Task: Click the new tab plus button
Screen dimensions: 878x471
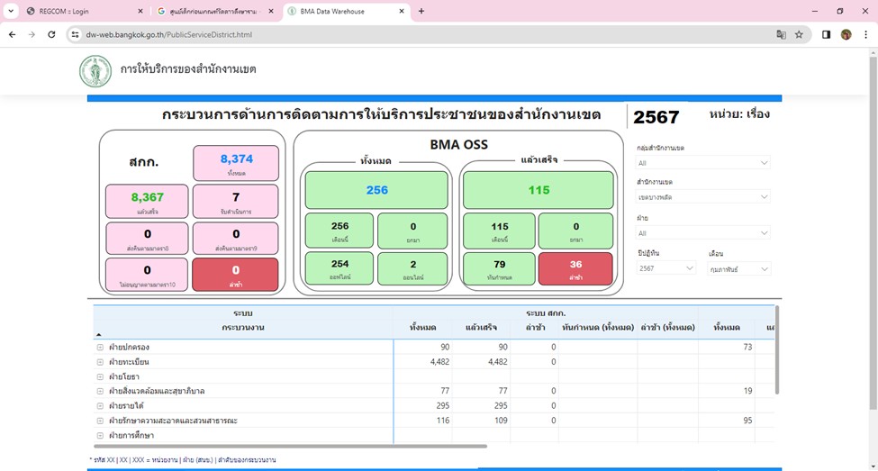Action: click(x=421, y=11)
